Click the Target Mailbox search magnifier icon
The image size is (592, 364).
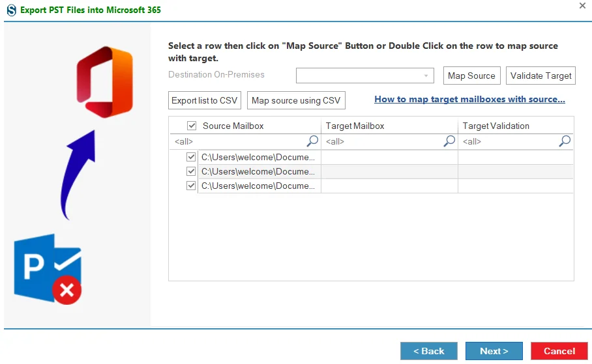point(449,141)
